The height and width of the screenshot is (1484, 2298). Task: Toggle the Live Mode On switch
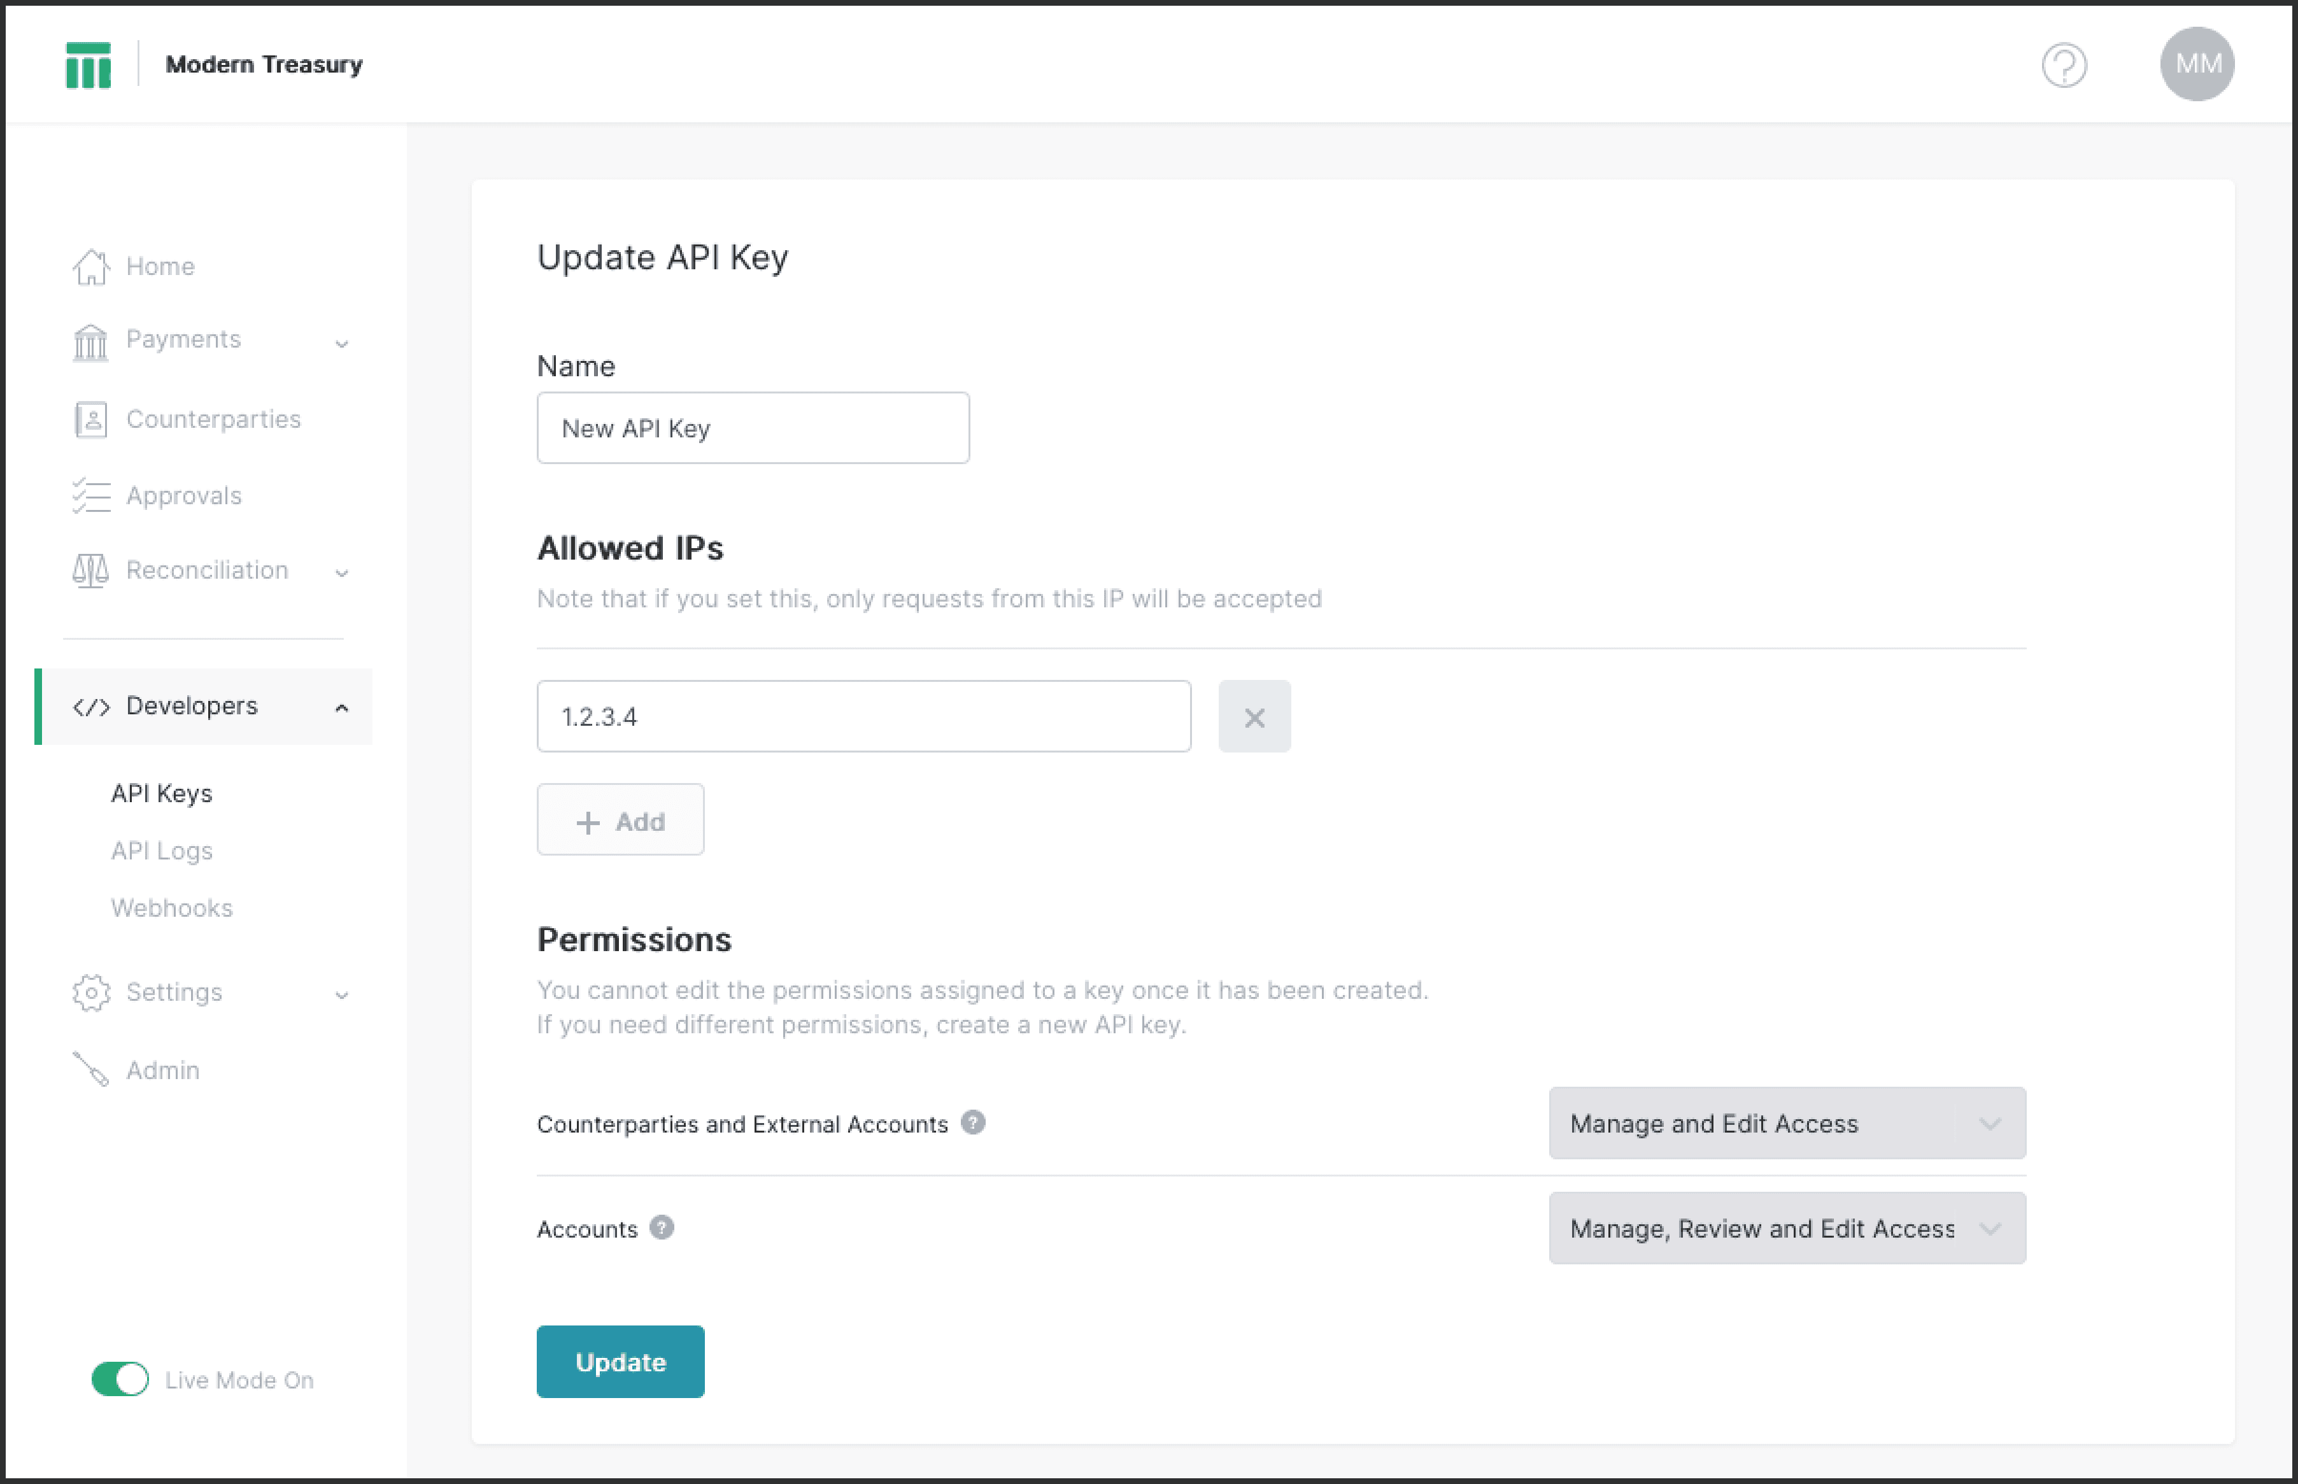click(119, 1378)
